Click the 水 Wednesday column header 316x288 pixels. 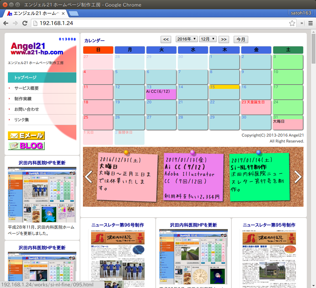click(x=193, y=50)
